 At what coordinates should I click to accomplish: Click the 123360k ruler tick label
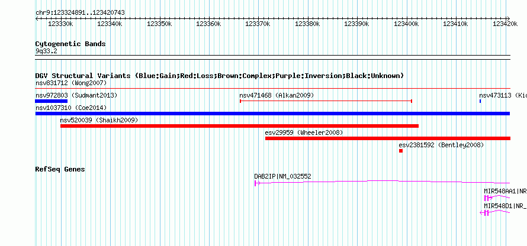[208, 24]
